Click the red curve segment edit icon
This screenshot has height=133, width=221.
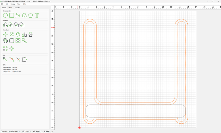coord(12,59)
